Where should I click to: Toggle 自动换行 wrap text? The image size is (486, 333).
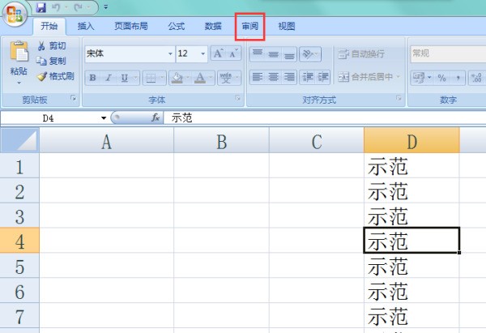pos(361,54)
